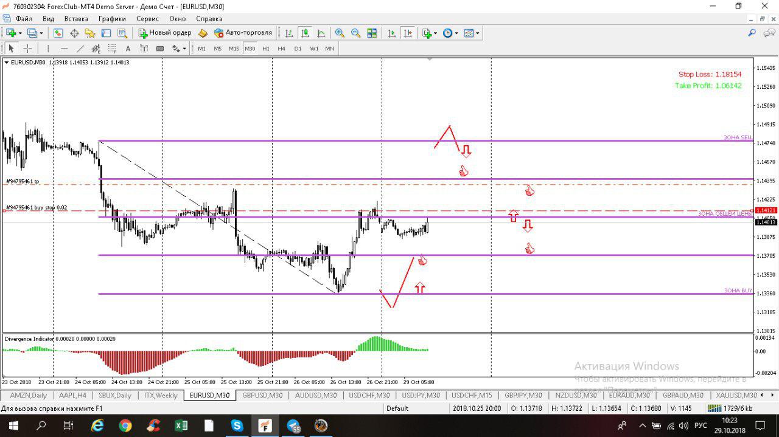This screenshot has height=437, width=779.
Task: Open the USDCHF,M15 chart tab
Action: pyautogui.click(x=472, y=395)
